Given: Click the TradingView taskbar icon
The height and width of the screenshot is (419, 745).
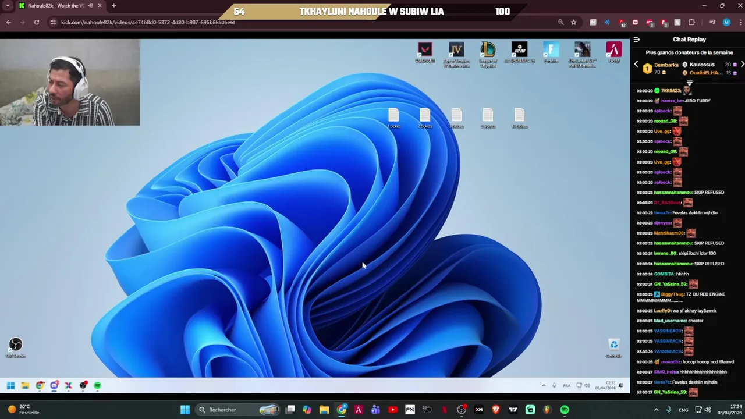Looking at the screenshot, I should 513,410.
